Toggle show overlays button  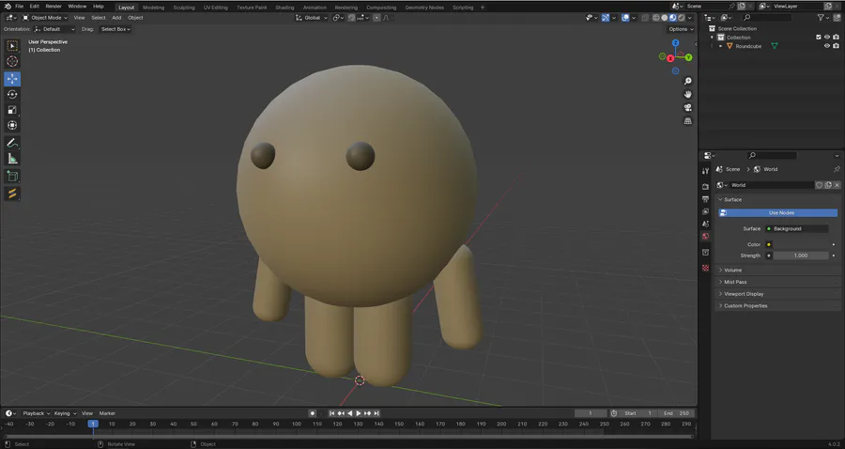coord(625,18)
